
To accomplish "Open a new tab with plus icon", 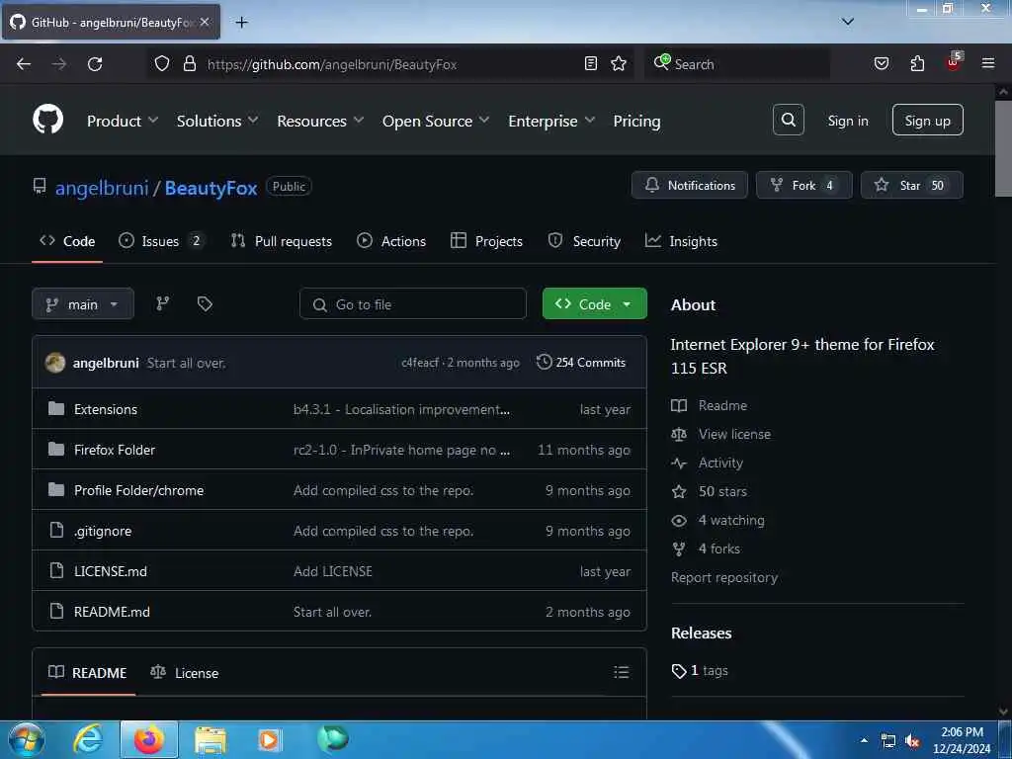I will point(241,23).
